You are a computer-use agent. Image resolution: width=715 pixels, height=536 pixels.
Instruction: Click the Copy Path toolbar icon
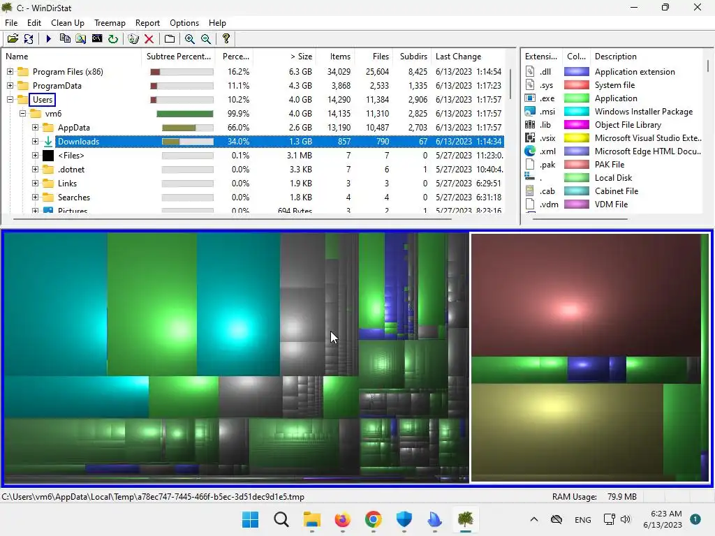[65, 39]
